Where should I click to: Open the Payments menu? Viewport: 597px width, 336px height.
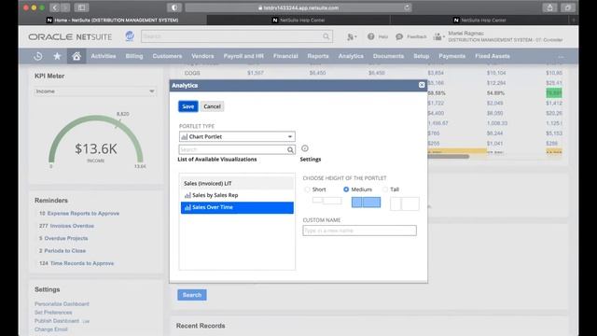(x=451, y=56)
